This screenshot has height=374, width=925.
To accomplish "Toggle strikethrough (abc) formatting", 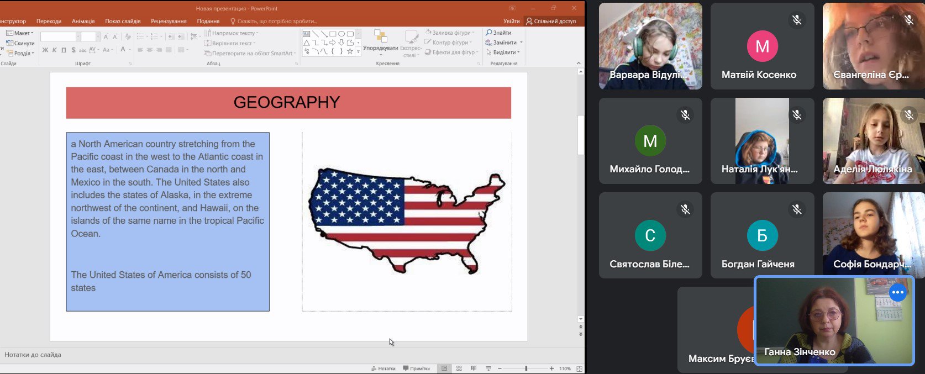I will pos(82,50).
